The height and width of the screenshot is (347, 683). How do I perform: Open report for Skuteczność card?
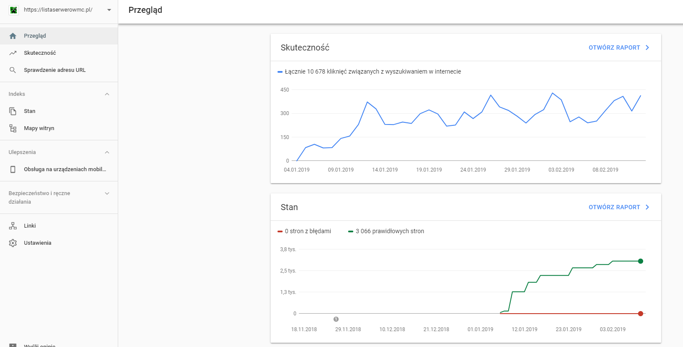[618, 47]
